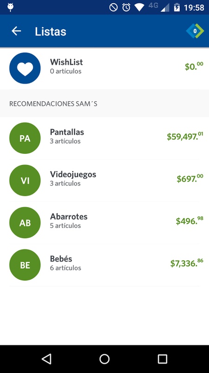The height and width of the screenshot is (373, 209).
Task: Tap the $496.98 Abarrotes total
Action: tap(189, 221)
